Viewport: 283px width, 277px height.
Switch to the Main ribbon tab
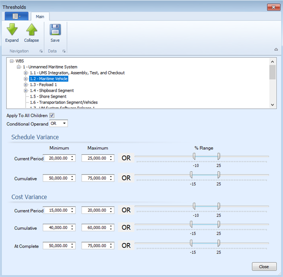[40, 17]
